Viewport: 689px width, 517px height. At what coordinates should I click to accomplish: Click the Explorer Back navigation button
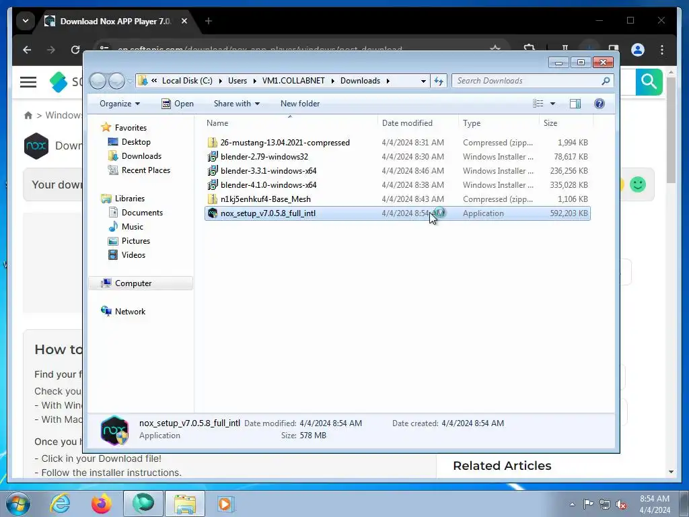98,81
